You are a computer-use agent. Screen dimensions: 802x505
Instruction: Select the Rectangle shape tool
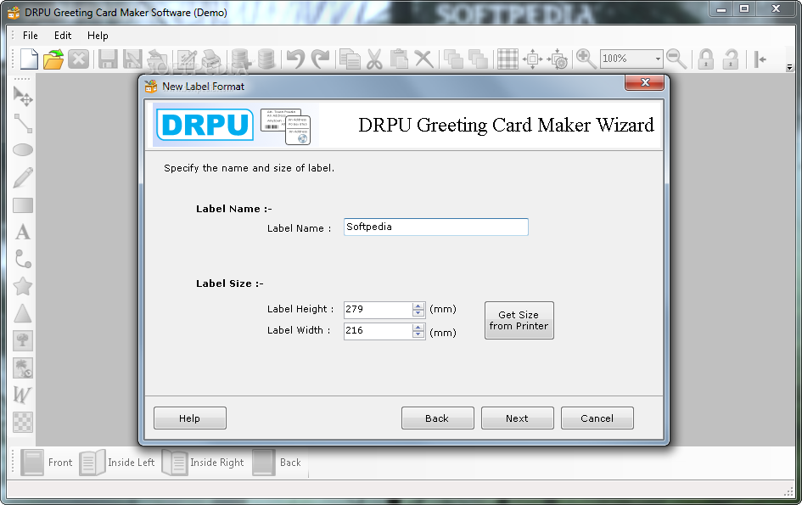23,205
